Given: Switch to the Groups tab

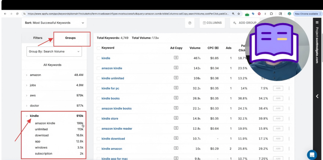Looking at the screenshot, I should (x=70, y=38).
